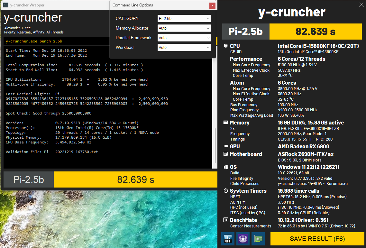366x248 pixels.
Task: Click the AMD Radeon RX 6800 GPU name
Action: pyautogui.click(x=303, y=146)
